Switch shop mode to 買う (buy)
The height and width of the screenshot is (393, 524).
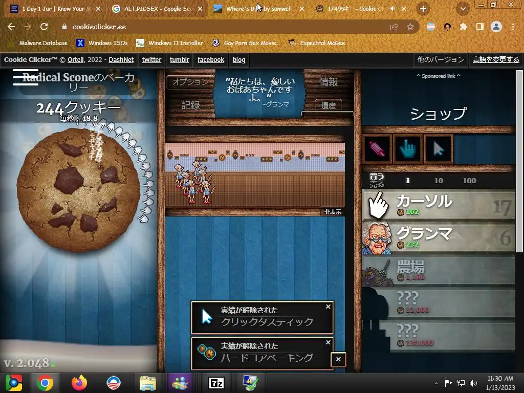click(377, 177)
